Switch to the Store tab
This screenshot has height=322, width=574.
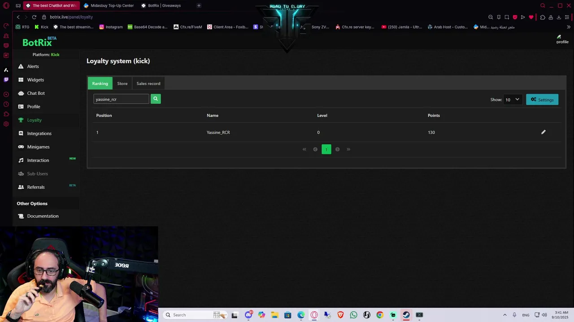pos(122,83)
